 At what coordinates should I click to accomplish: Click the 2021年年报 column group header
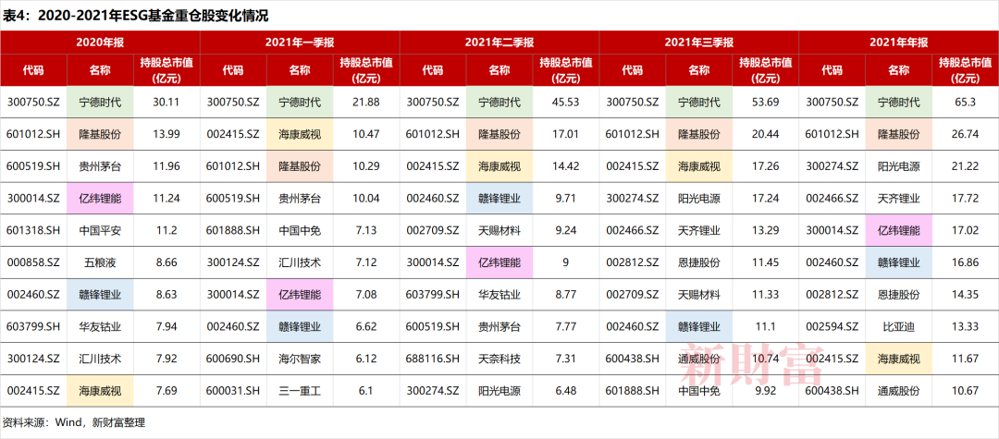pos(899,43)
